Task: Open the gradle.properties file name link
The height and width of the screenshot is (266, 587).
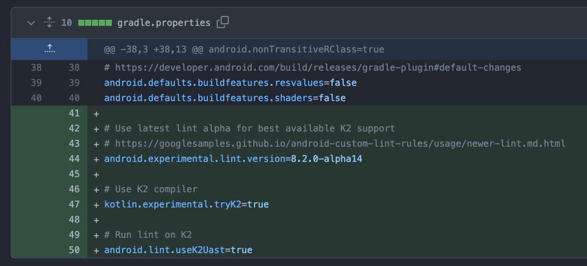Action: pos(164,22)
